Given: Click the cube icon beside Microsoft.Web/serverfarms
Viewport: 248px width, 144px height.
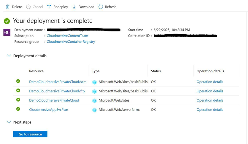Looking at the screenshot, I should [94, 110].
